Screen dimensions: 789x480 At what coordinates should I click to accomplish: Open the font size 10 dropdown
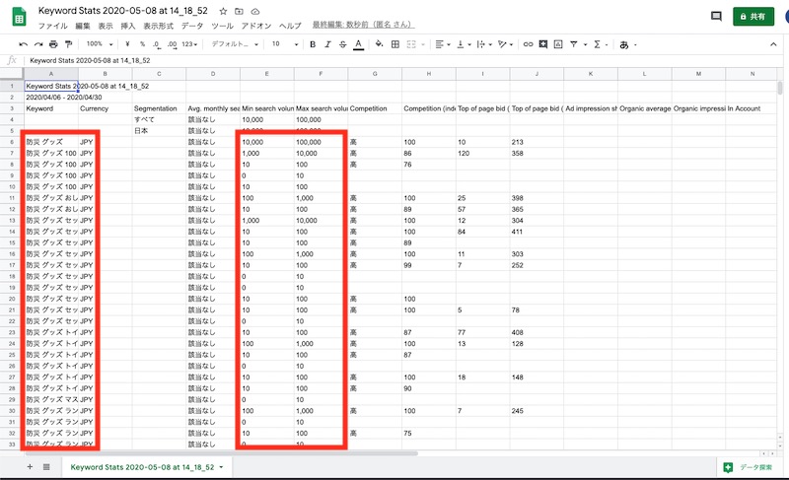pos(282,44)
